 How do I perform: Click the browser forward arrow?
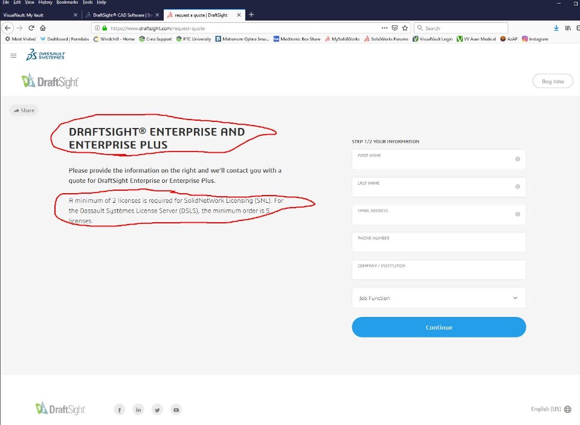(x=19, y=28)
